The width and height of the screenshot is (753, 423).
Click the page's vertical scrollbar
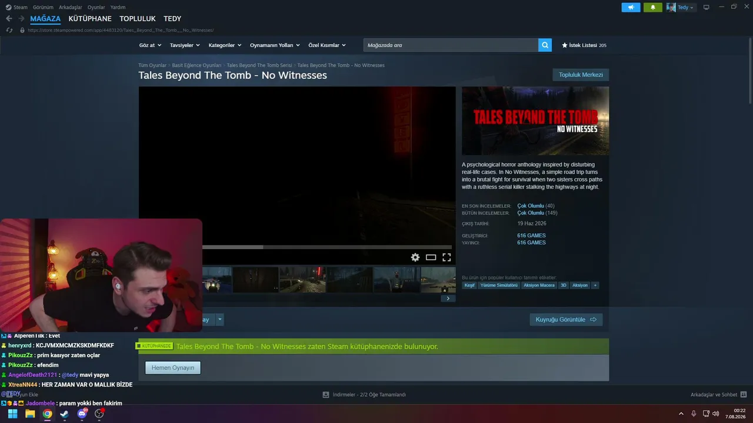coord(749,70)
